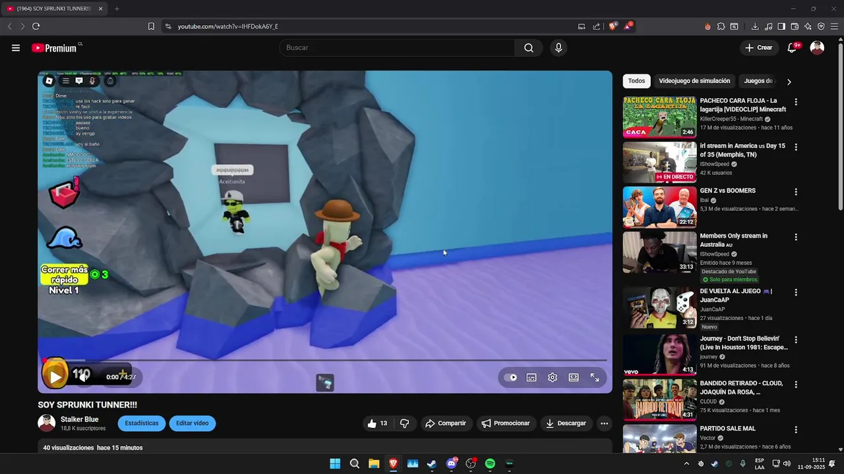Viewport: 844px width, 474px height.
Task: Play the video with play button
Action: pos(55,377)
